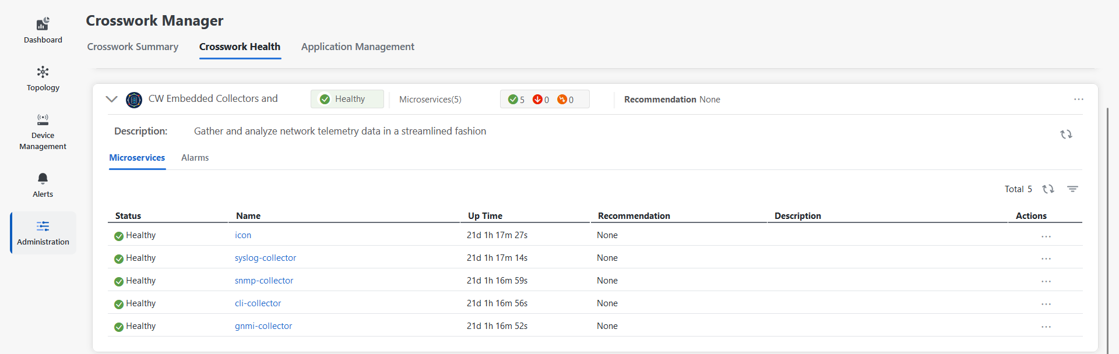Open the cli-collector link
The width and height of the screenshot is (1119, 354).
click(x=258, y=303)
